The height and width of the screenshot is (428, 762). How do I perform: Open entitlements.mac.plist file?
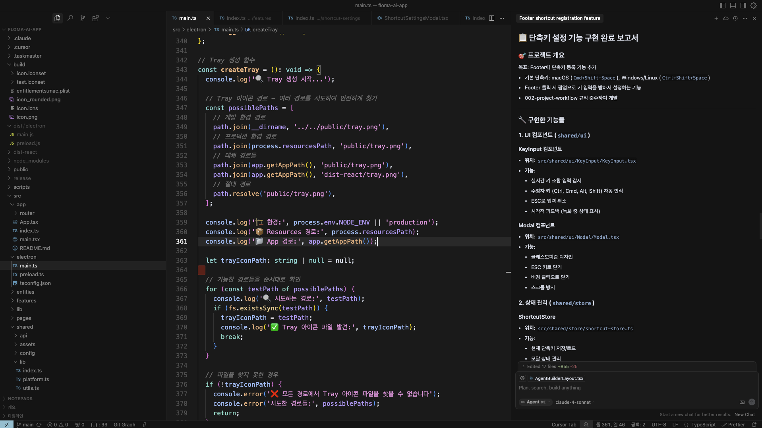[43, 91]
